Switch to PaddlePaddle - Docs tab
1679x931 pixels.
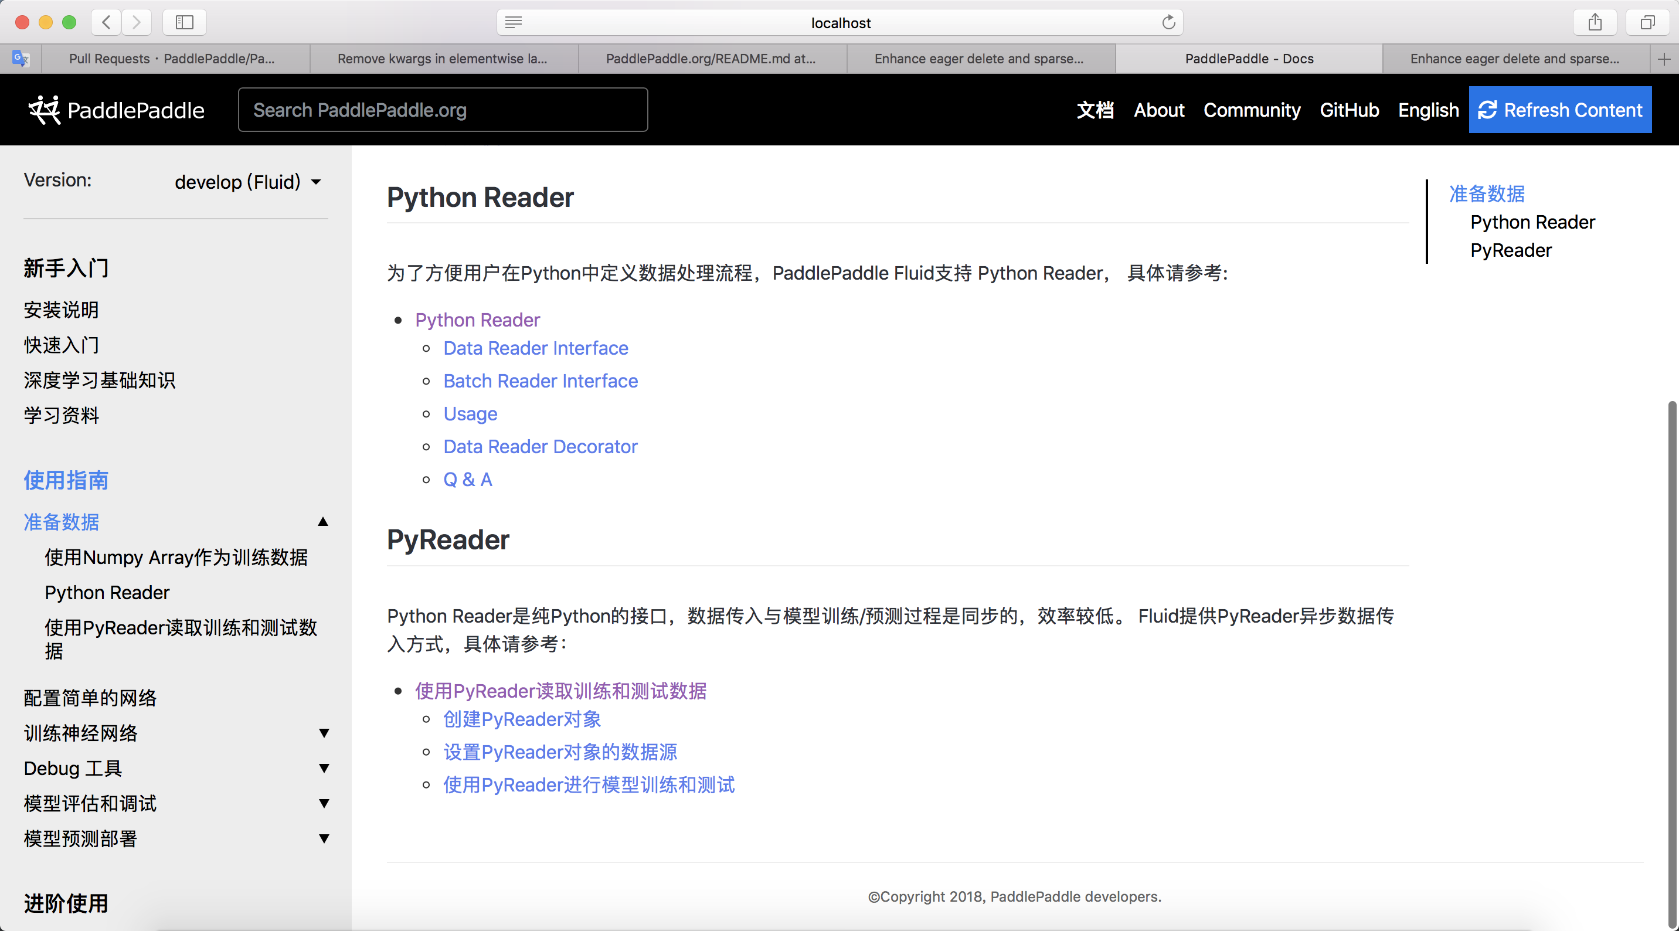[1249, 59]
